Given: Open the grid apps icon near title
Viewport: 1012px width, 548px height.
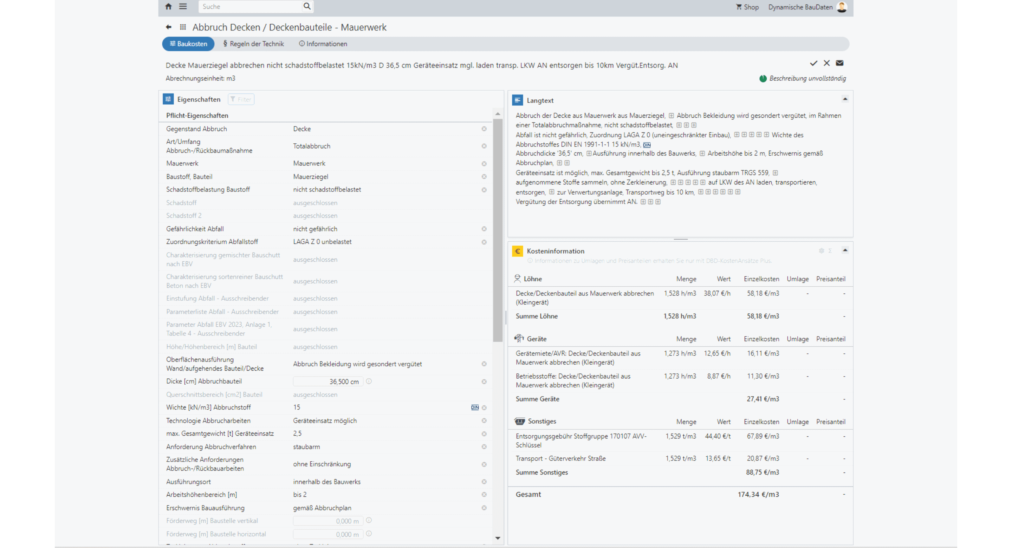Looking at the screenshot, I should 183,27.
